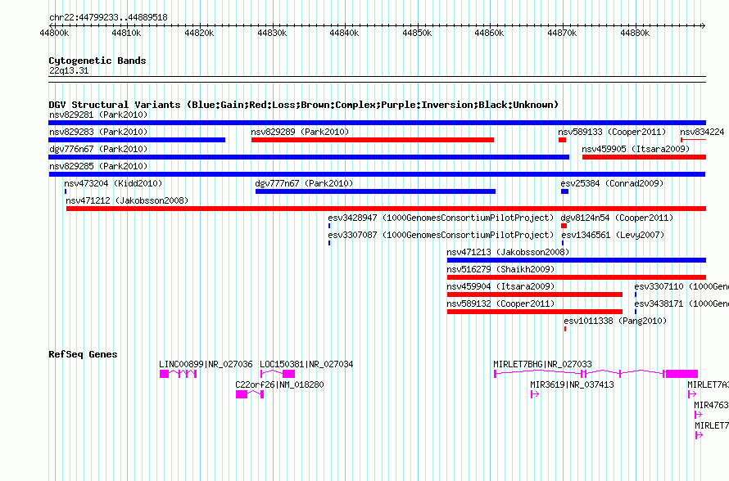Click the esv1346561 (Levy2007) label

click(613, 235)
